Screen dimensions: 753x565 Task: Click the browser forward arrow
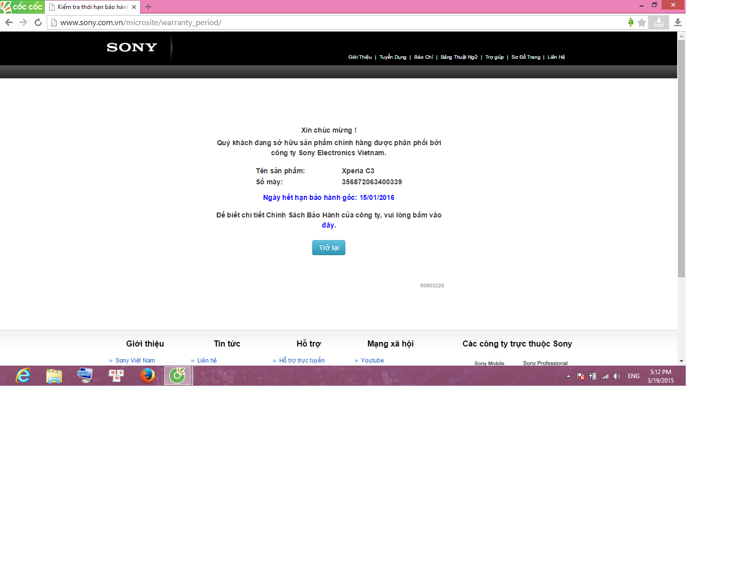point(23,23)
